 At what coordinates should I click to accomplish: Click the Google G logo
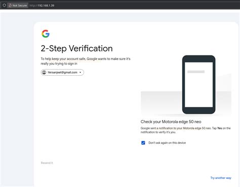(x=46, y=34)
